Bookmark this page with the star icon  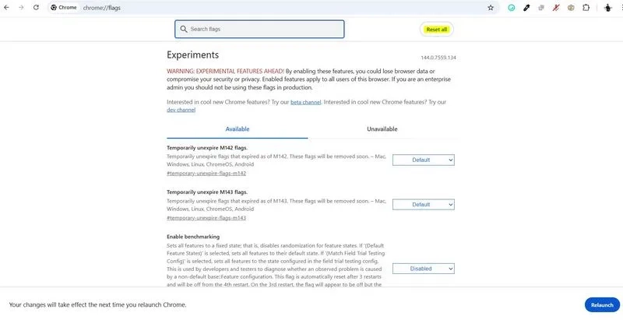(491, 8)
